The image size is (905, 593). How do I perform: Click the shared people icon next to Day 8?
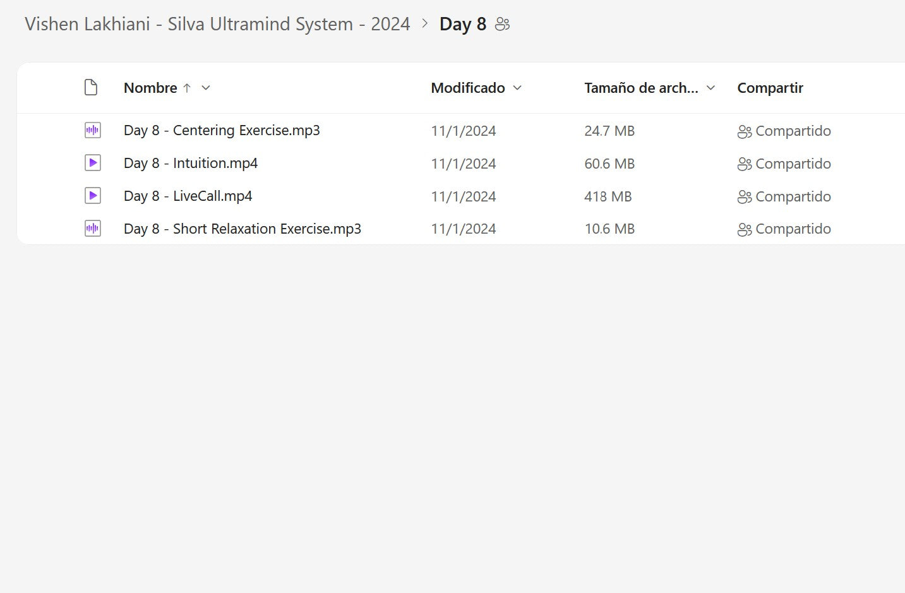click(x=502, y=25)
